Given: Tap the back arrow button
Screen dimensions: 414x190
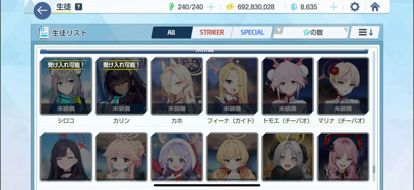Looking at the screenshot, I should [x=42, y=11].
